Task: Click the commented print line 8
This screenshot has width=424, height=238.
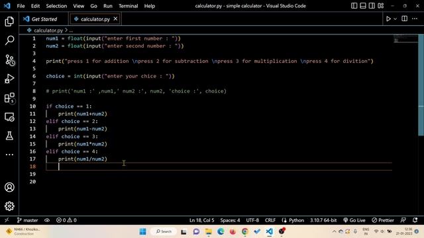Action: coord(136,91)
